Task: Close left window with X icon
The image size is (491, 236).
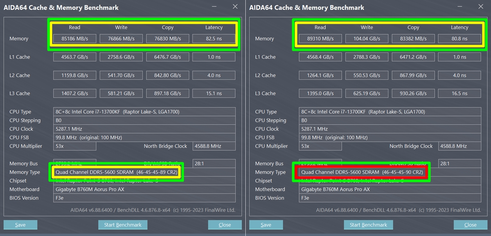Action: click(x=235, y=7)
